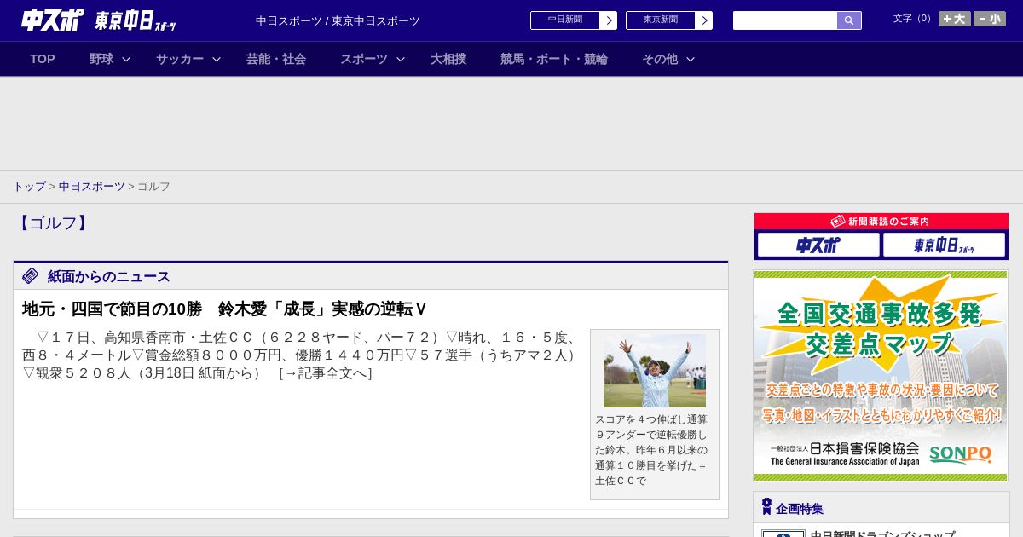This screenshot has height=537, width=1023.
Task: Click the 中スポ logo in header
Action: coord(52,20)
